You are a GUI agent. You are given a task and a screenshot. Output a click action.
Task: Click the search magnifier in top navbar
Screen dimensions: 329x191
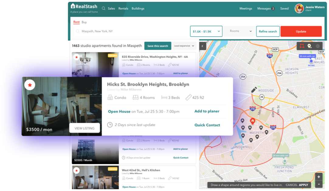coord(103,8)
